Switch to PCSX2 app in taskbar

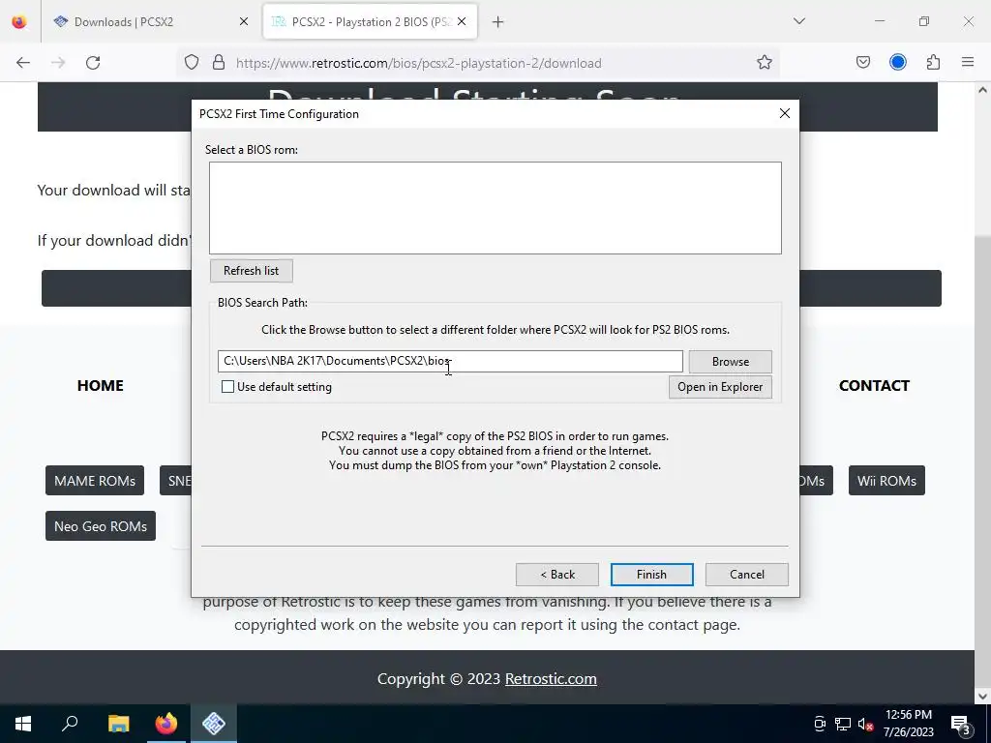214,724
